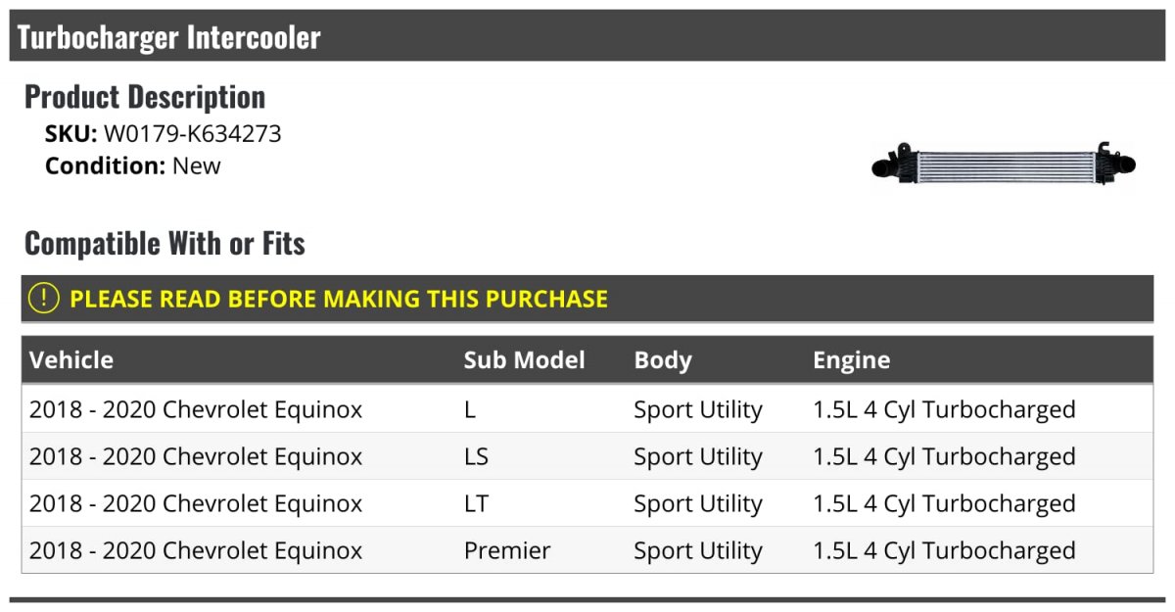Click the Engine column header
Screen dimensions: 1175x612
tap(852, 360)
